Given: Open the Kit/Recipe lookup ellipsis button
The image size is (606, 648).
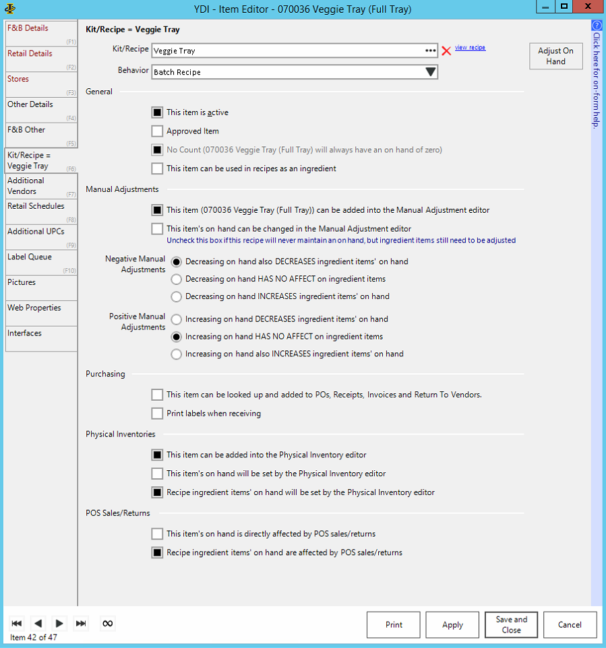Looking at the screenshot, I should pos(430,51).
